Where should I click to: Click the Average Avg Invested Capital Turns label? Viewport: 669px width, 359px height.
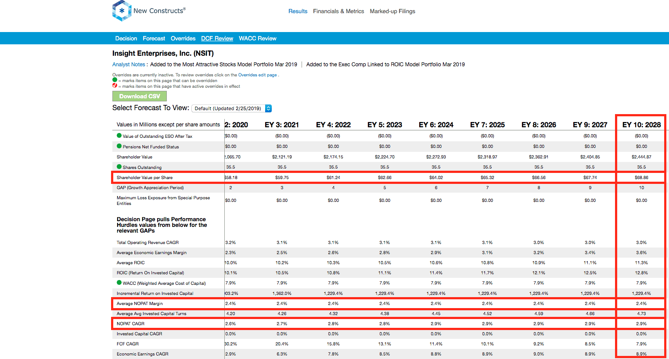tap(151, 314)
